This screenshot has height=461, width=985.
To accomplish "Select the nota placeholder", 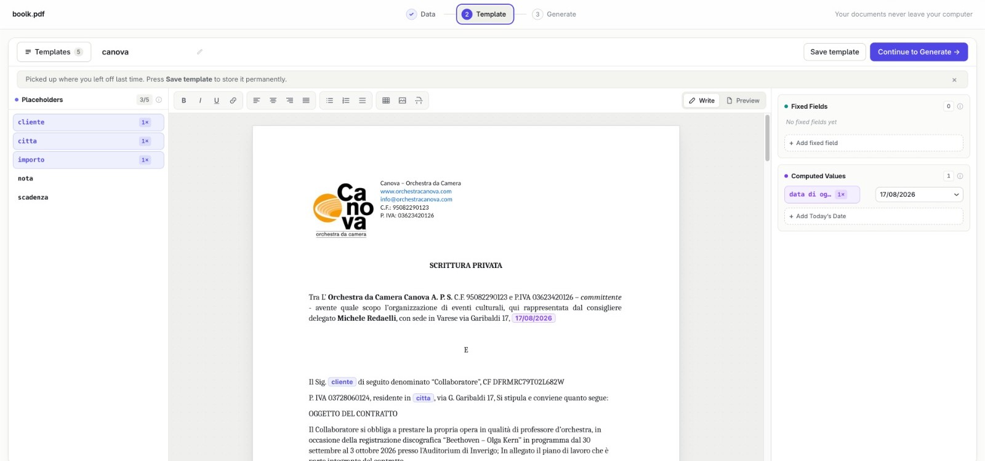I will pos(88,179).
